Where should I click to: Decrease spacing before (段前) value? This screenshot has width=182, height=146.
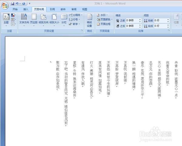coord(168,22)
